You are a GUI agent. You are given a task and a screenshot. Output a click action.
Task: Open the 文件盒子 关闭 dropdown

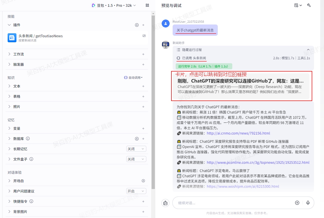(x=136, y=159)
